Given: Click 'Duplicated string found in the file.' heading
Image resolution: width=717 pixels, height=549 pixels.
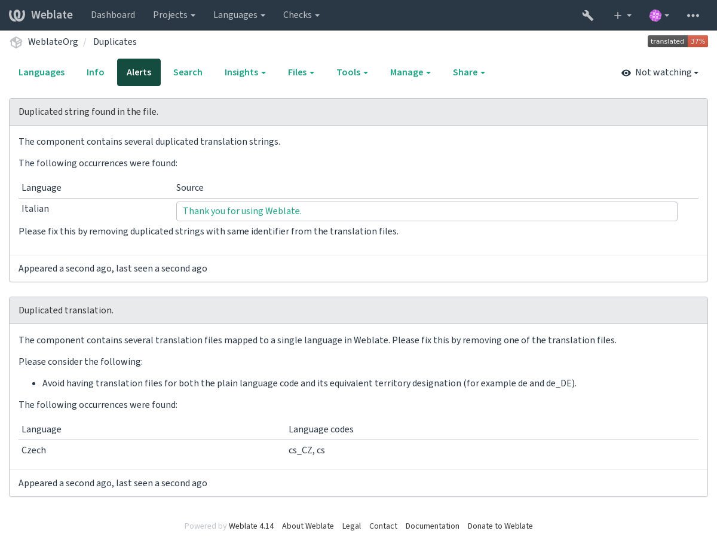Looking at the screenshot, I should click(x=88, y=112).
